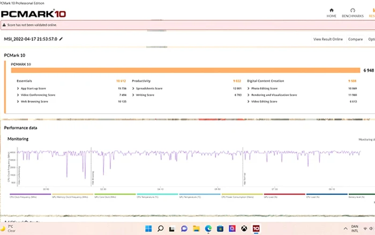
Task: Toggle GPU Core Clock legend (green)
Action: 115,196
